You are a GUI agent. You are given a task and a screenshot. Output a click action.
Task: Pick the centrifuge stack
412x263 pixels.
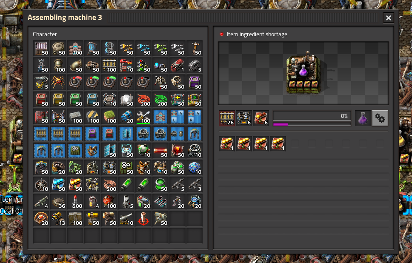click(x=177, y=168)
